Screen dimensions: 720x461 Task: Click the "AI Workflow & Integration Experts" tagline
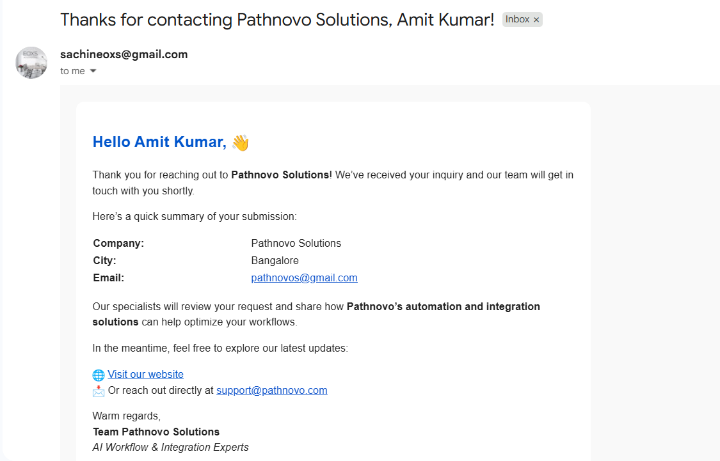click(x=170, y=447)
